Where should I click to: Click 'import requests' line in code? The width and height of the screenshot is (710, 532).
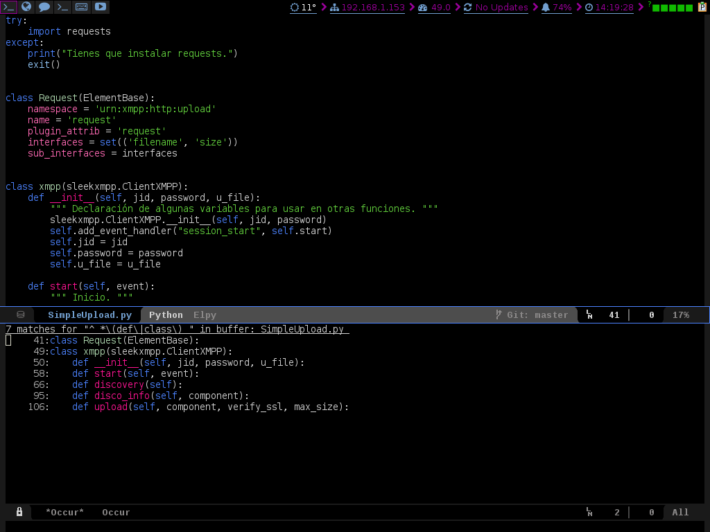(69, 31)
